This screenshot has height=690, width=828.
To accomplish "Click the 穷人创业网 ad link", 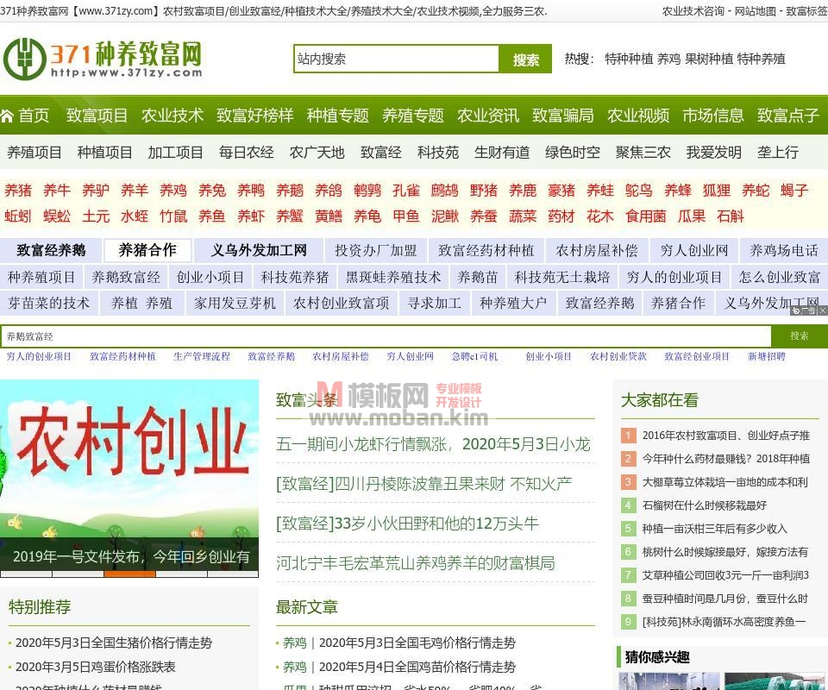I will click(693, 250).
